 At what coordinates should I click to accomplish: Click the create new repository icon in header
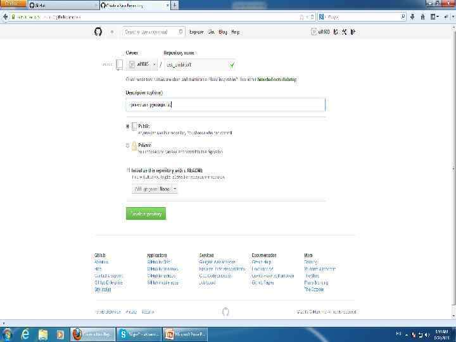coord(336,32)
